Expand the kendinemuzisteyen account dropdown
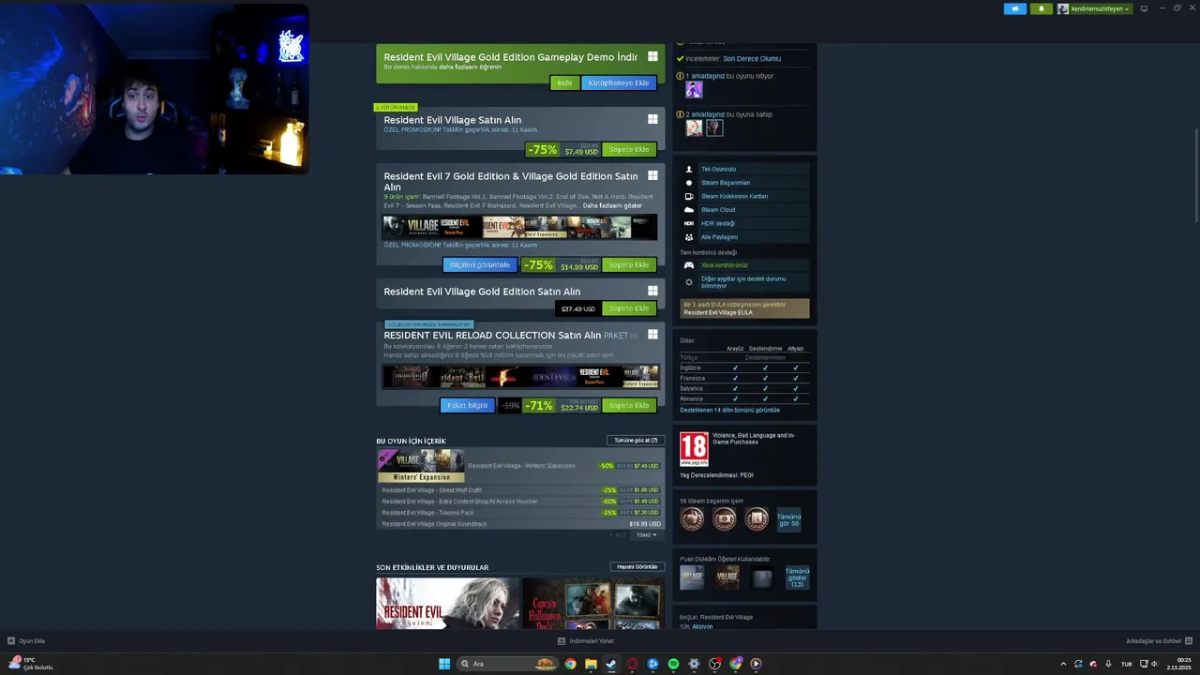 pos(1094,8)
